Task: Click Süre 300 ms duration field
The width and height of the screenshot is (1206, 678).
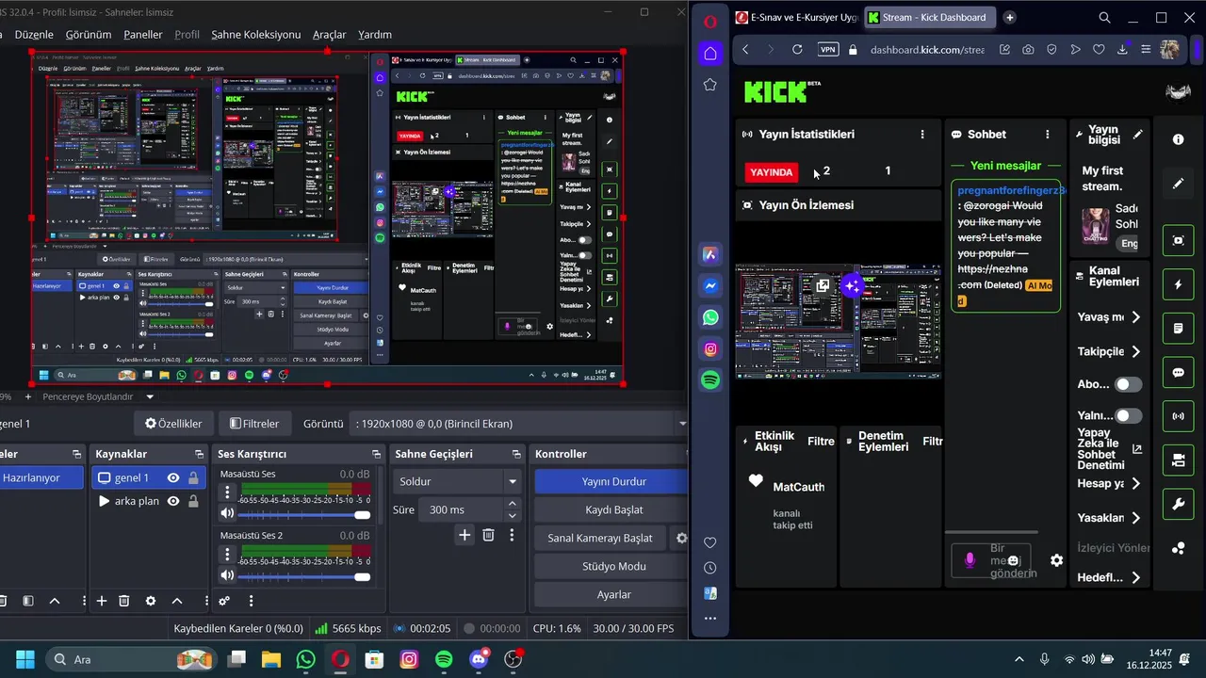Action: click(461, 509)
